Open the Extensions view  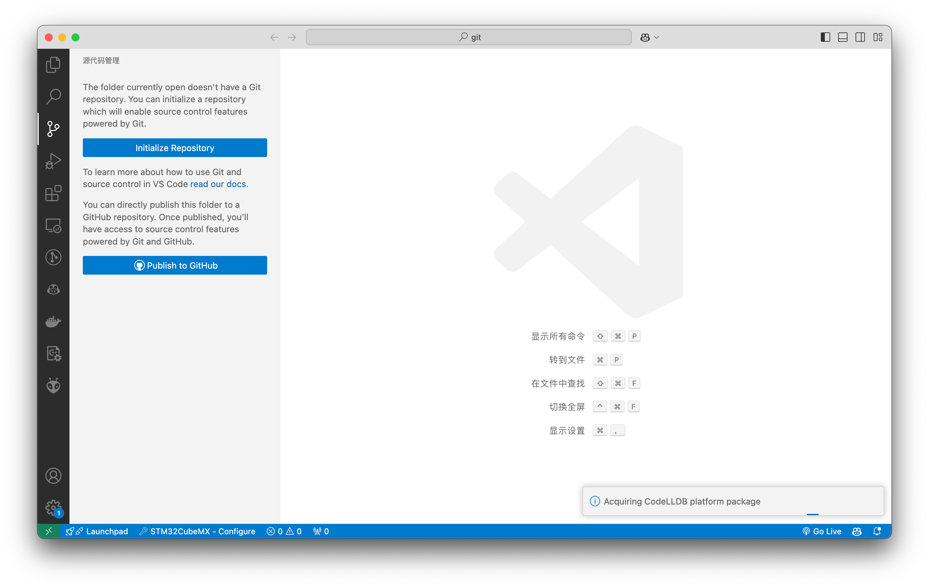[x=53, y=193]
